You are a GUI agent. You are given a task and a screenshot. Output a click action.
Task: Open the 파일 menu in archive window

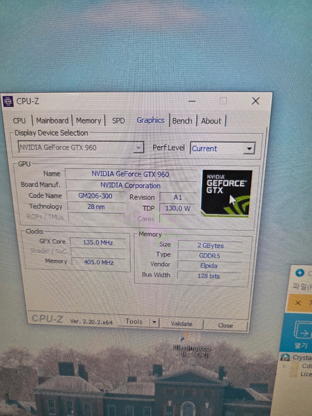click(x=302, y=286)
